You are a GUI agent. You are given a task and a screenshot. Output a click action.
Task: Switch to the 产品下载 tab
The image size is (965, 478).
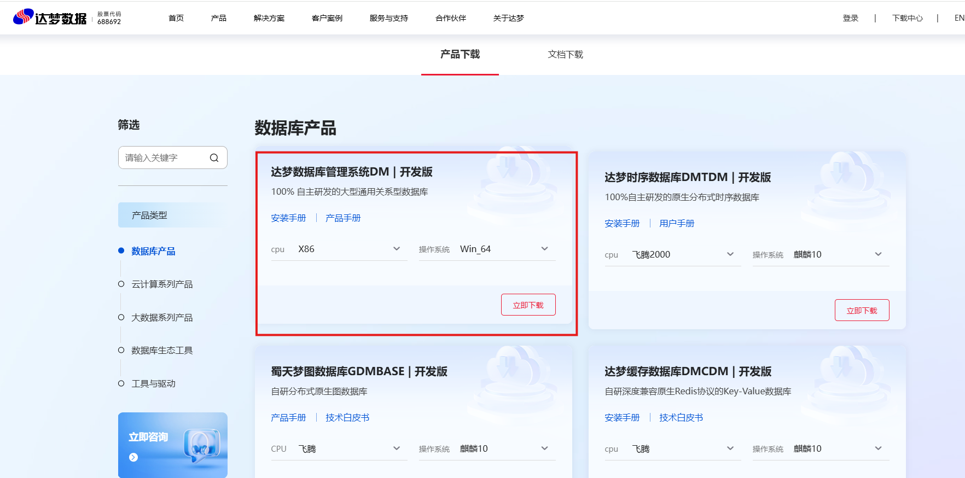(x=460, y=54)
